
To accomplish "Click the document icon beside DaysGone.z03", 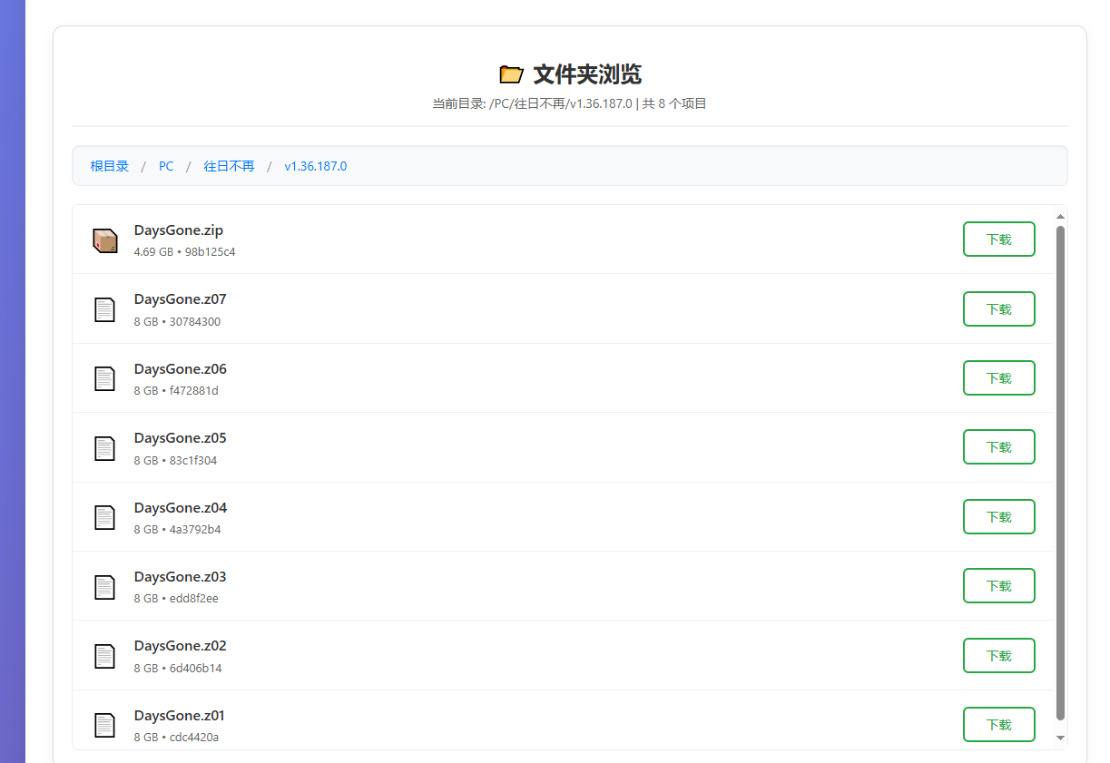I will click(105, 587).
